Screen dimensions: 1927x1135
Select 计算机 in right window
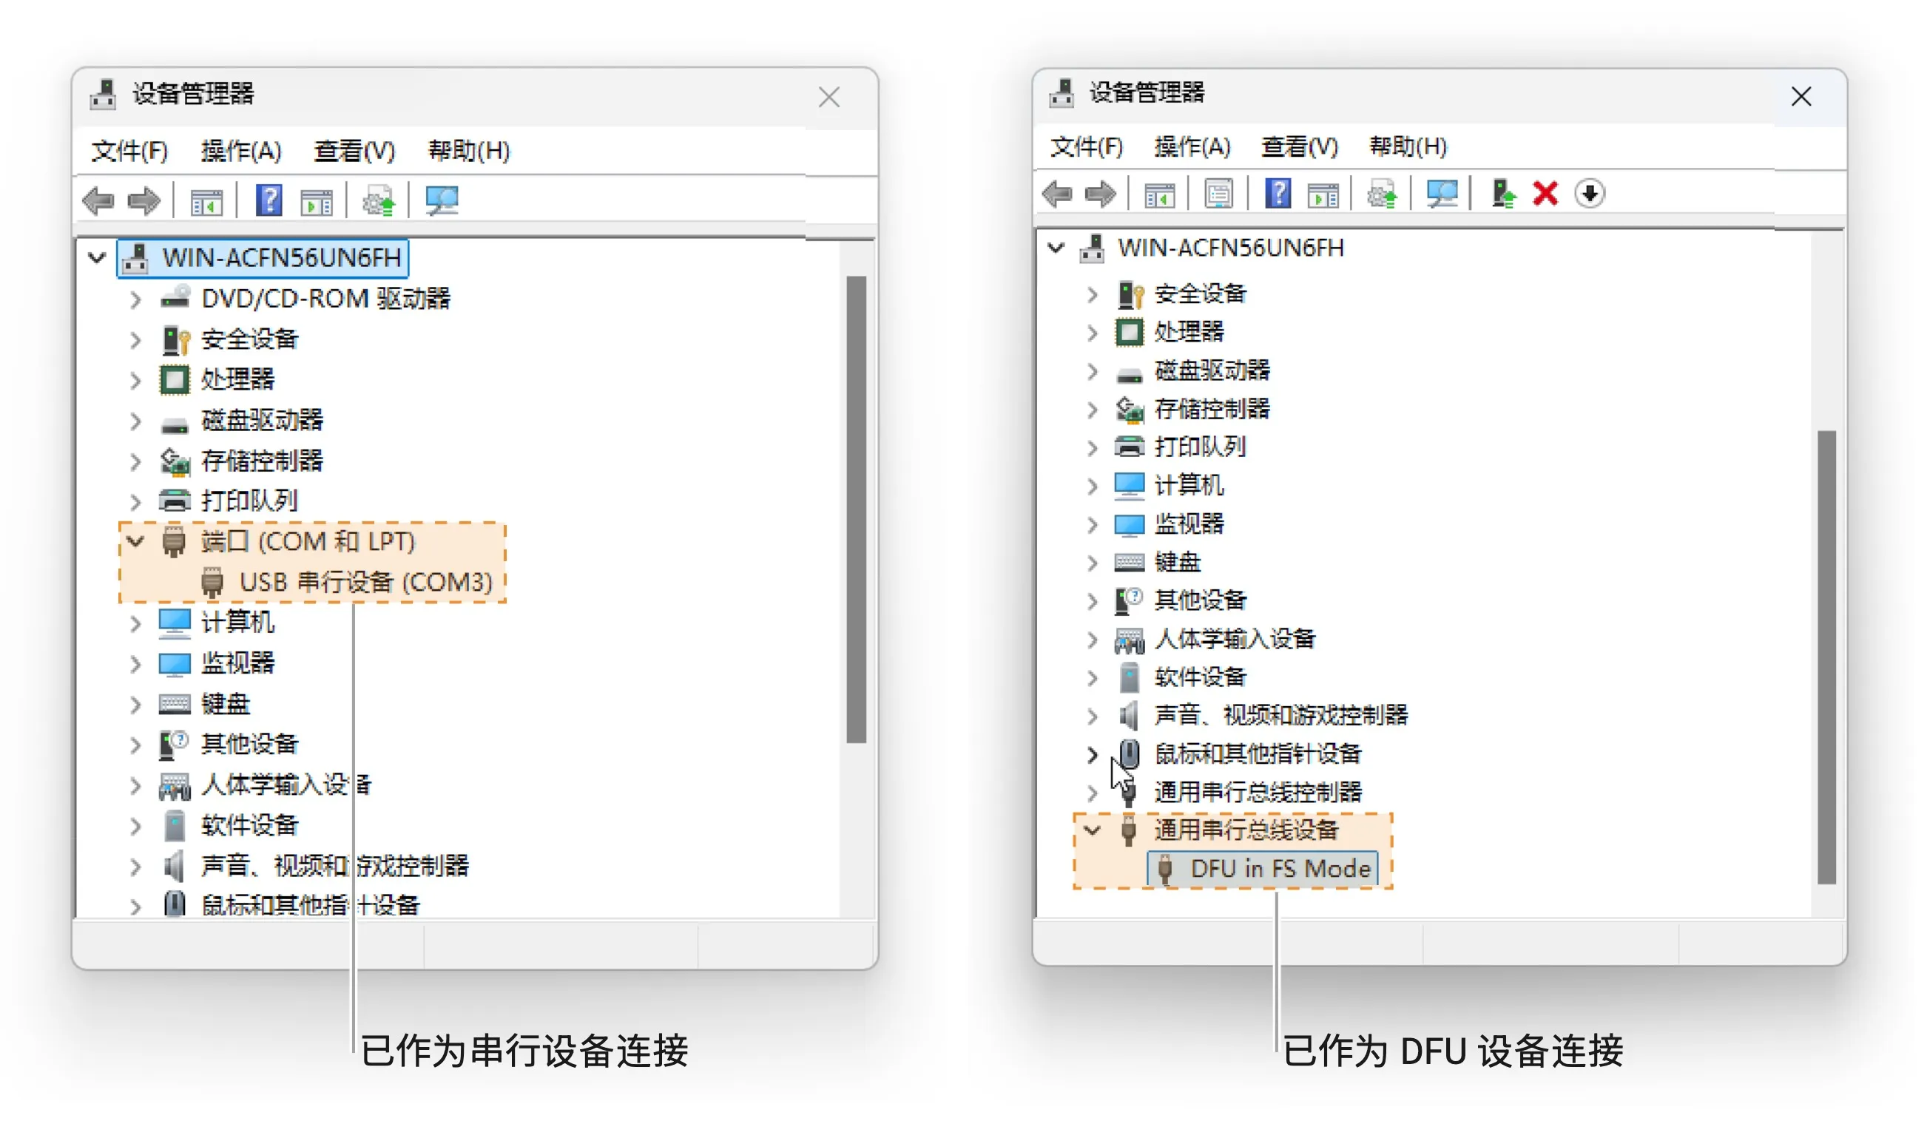(1189, 486)
